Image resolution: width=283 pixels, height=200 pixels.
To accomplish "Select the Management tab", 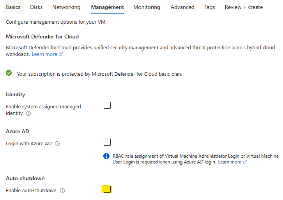I will 107,7.
